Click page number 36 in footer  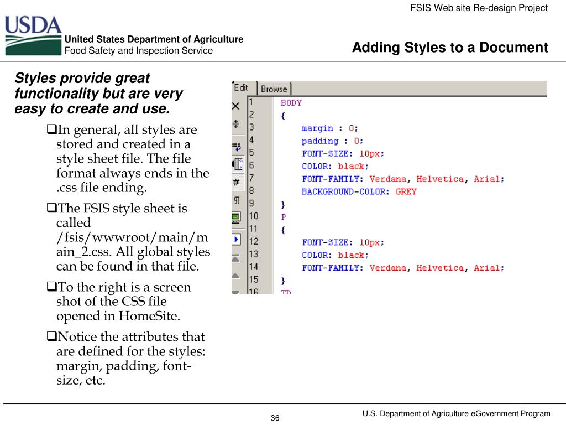click(275, 418)
